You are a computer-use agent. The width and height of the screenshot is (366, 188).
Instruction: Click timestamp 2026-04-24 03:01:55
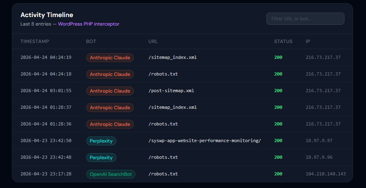coord(46,91)
